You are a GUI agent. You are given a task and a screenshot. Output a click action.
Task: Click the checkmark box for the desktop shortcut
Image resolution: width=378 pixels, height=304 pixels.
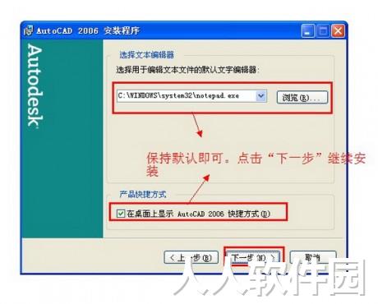pyautogui.click(x=121, y=214)
